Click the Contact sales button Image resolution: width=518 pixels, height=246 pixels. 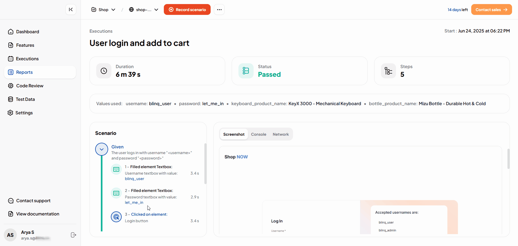(491, 10)
